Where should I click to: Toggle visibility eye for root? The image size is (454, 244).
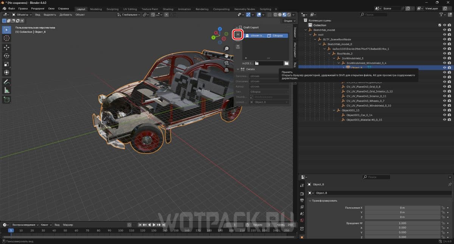445,34
